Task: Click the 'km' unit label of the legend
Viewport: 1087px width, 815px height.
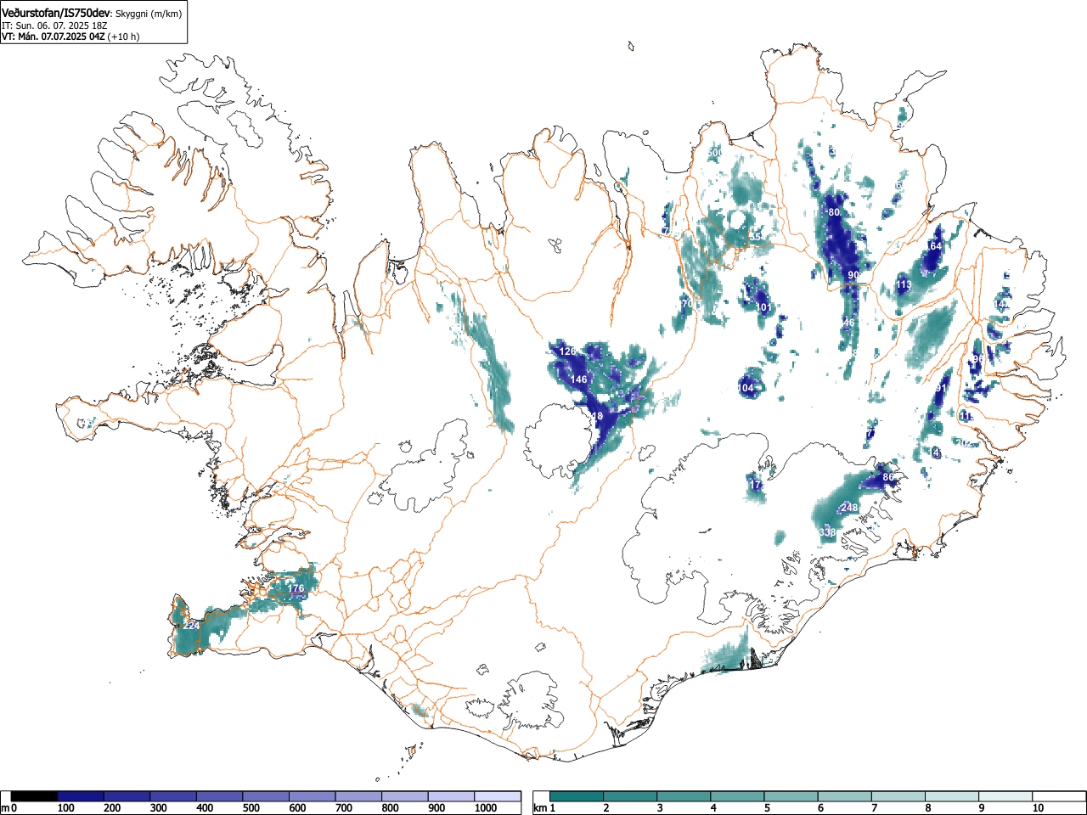Action: tap(540, 808)
